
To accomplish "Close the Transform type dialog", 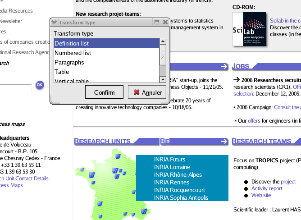I will [165, 22].
